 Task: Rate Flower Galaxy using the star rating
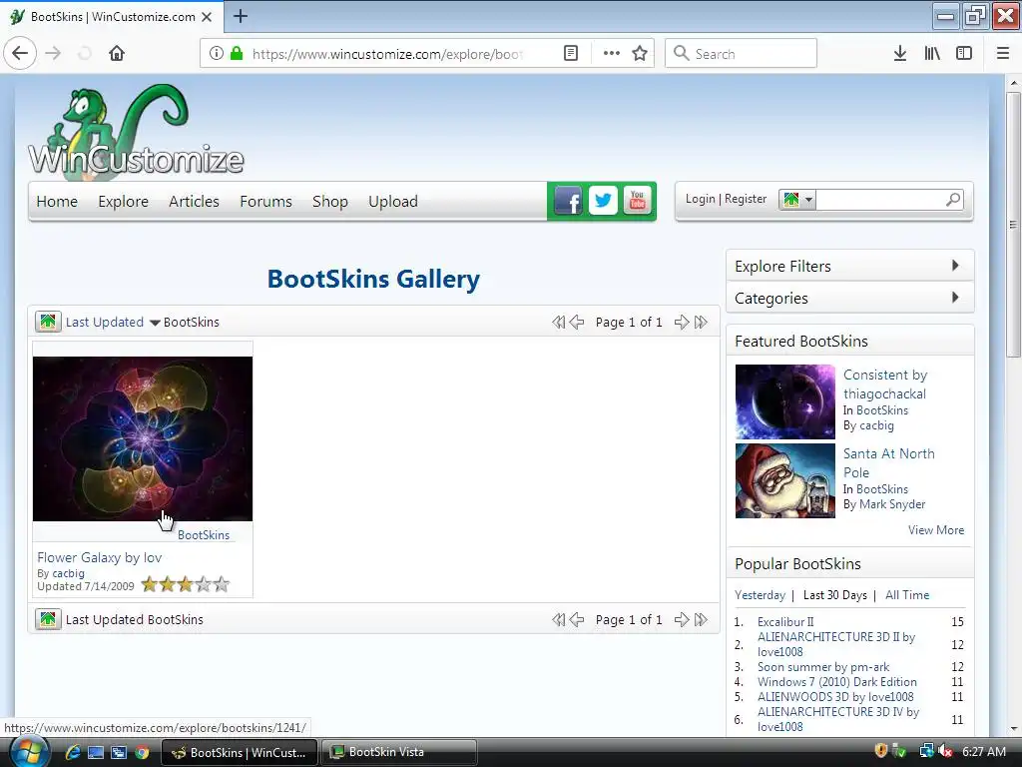(x=186, y=584)
